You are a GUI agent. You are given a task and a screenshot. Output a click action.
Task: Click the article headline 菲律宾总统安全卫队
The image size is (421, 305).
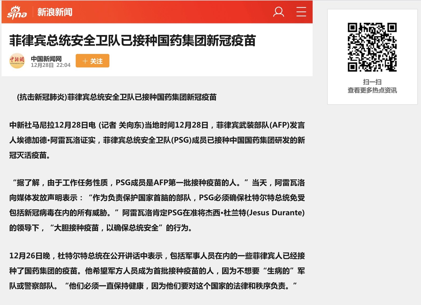(133, 41)
